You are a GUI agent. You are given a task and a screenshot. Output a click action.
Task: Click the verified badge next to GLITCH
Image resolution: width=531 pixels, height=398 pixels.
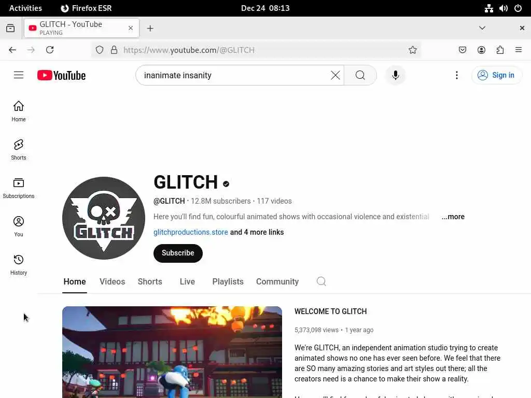point(226,184)
